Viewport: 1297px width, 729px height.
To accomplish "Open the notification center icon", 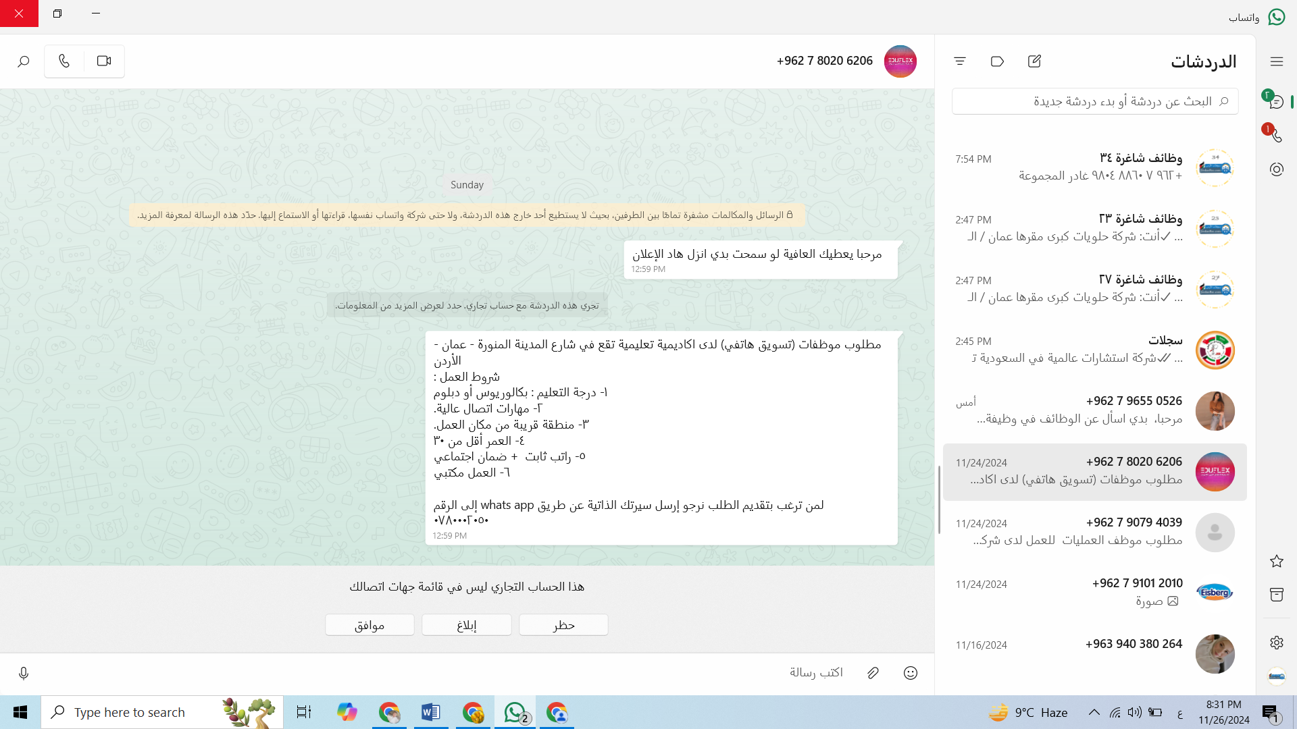I will coord(1270,713).
